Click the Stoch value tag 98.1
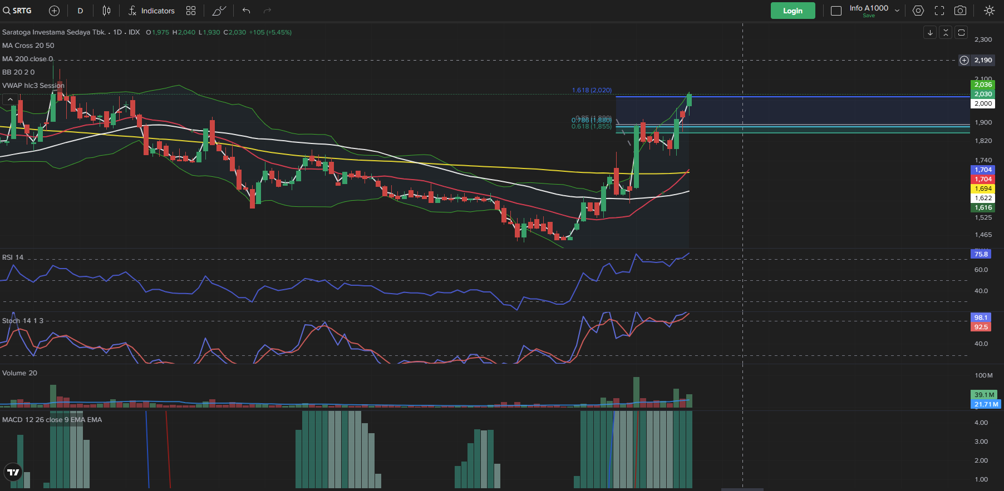Screen dimensions: 1004x491 click(981, 318)
